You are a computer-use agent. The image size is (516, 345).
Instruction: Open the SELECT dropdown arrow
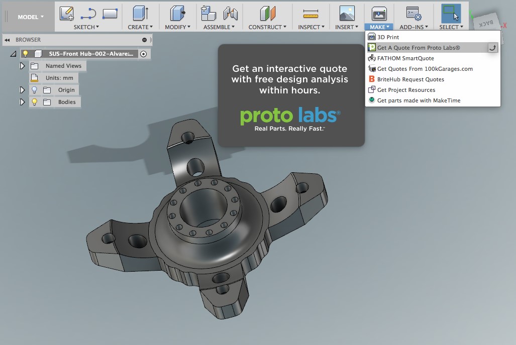[462, 27]
